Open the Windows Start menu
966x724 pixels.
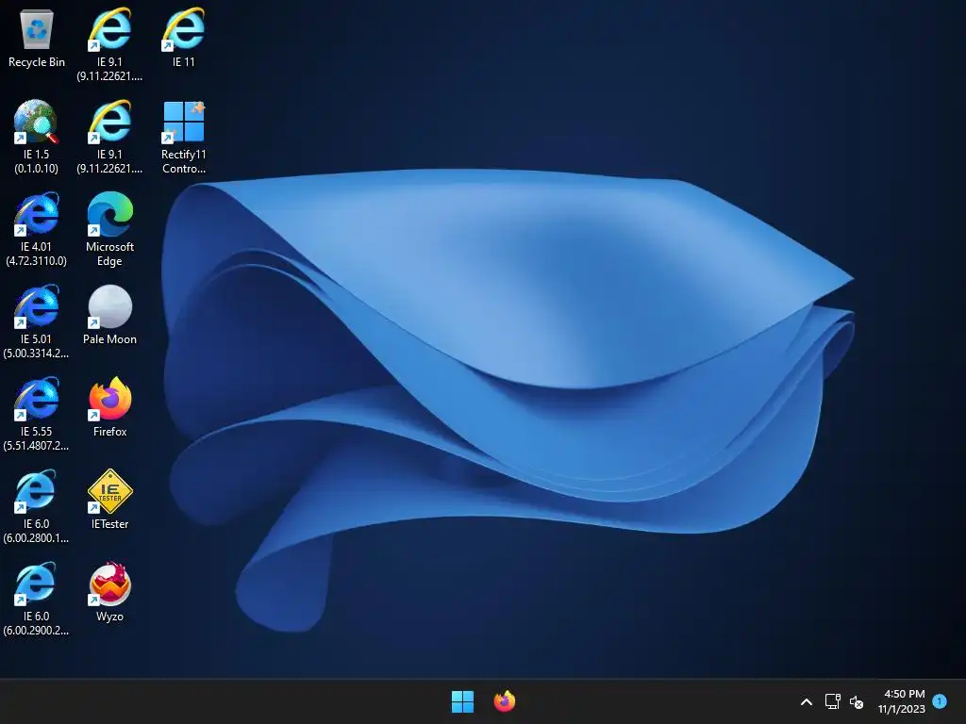coord(462,701)
